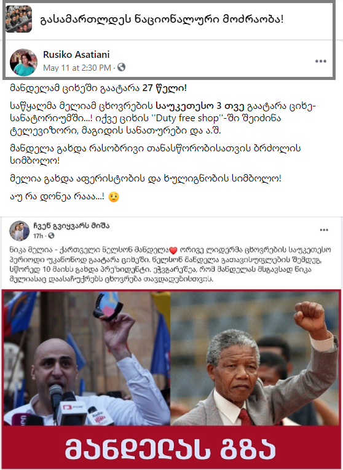343x470 pixels.
Task: Click the globe privacy icon beside May 11
Action: pos(121,67)
